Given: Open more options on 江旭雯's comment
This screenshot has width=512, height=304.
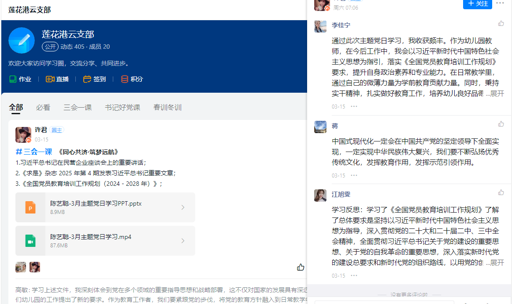Looking at the screenshot, I should 354,275.
